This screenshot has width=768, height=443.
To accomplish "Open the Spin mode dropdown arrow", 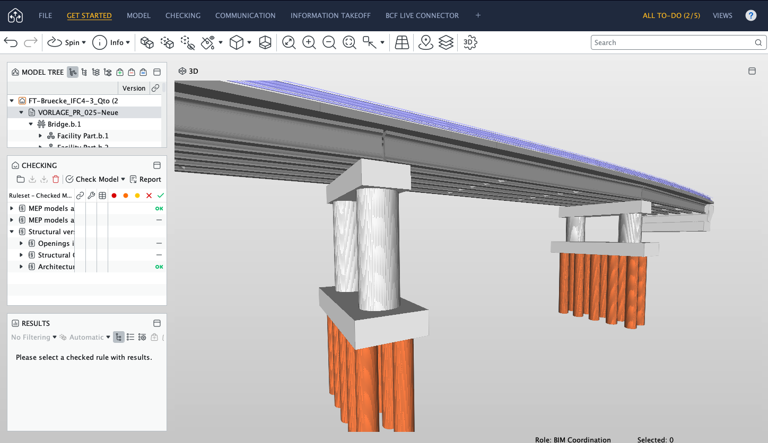I will 84,43.
